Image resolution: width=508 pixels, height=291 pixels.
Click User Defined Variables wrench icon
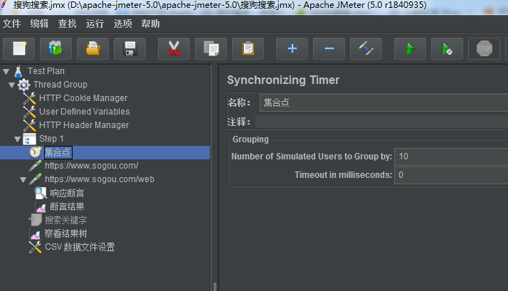tap(29, 112)
